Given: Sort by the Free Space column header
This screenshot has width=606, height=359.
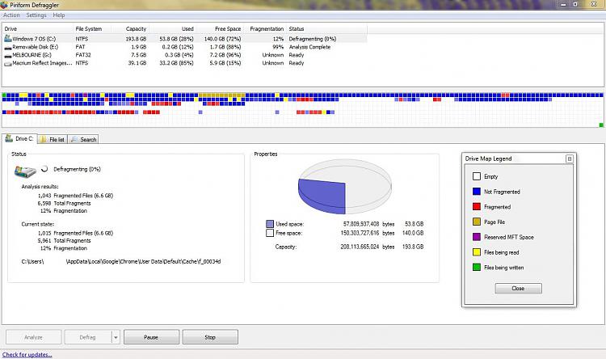Looking at the screenshot, I should click(220, 28).
